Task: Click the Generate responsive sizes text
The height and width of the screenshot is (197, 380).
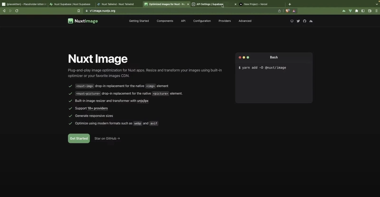Action: pos(94,116)
